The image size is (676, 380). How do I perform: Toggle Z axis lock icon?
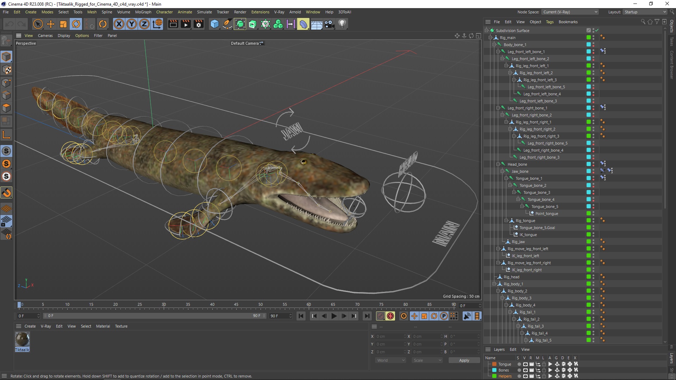click(x=144, y=24)
